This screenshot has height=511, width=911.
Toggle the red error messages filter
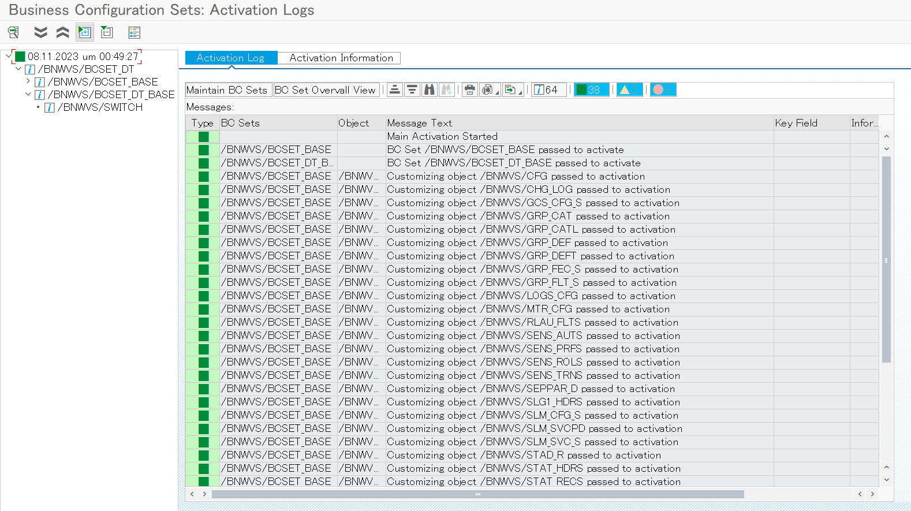[x=662, y=89]
